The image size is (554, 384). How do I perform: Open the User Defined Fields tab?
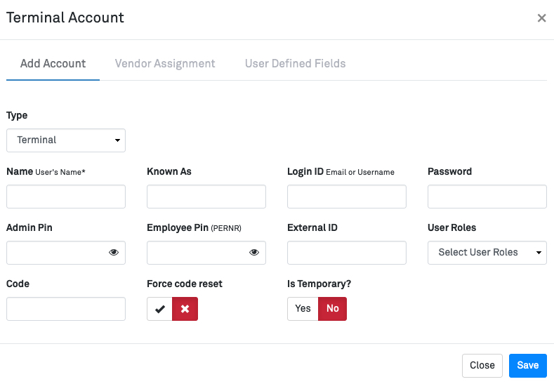(x=295, y=64)
